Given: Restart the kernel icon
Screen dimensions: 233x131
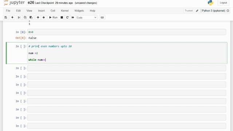Looking at the screenshot, I should (x=67, y=17).
